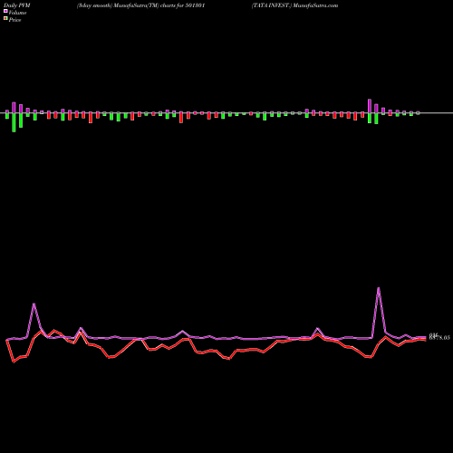Click the 'Volume' legend label
The width and height of the screenshot is (453, 453).
[17, 13]
